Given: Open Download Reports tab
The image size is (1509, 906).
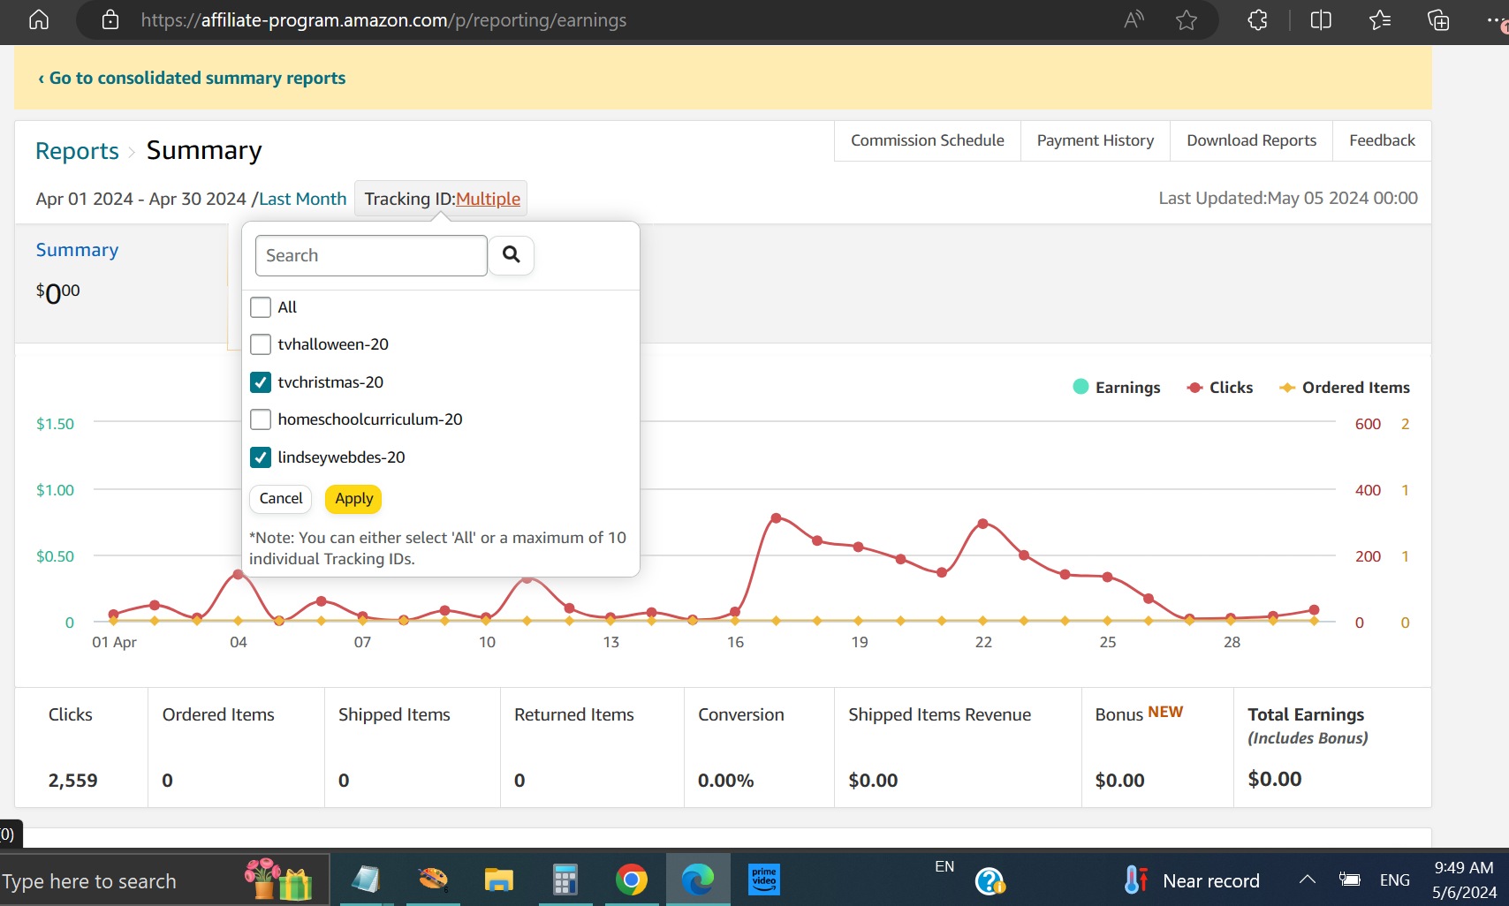Looking at the screenshot, I should [1251, 140].
